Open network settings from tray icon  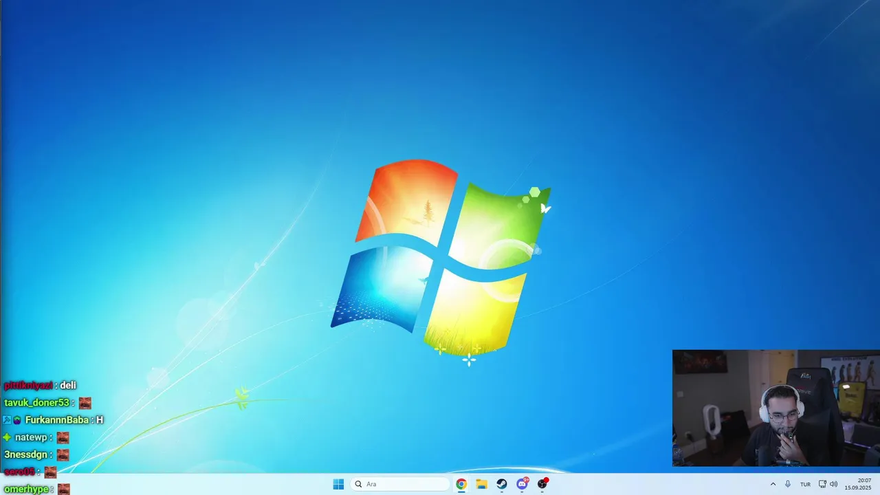822,484
